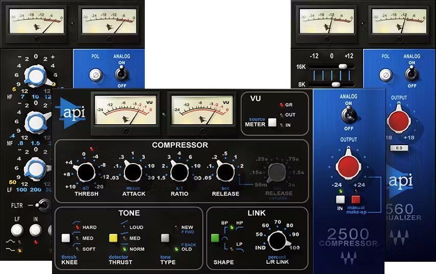Click the VU source METER button
Viewport: 436px width, 274px height.
272,122
